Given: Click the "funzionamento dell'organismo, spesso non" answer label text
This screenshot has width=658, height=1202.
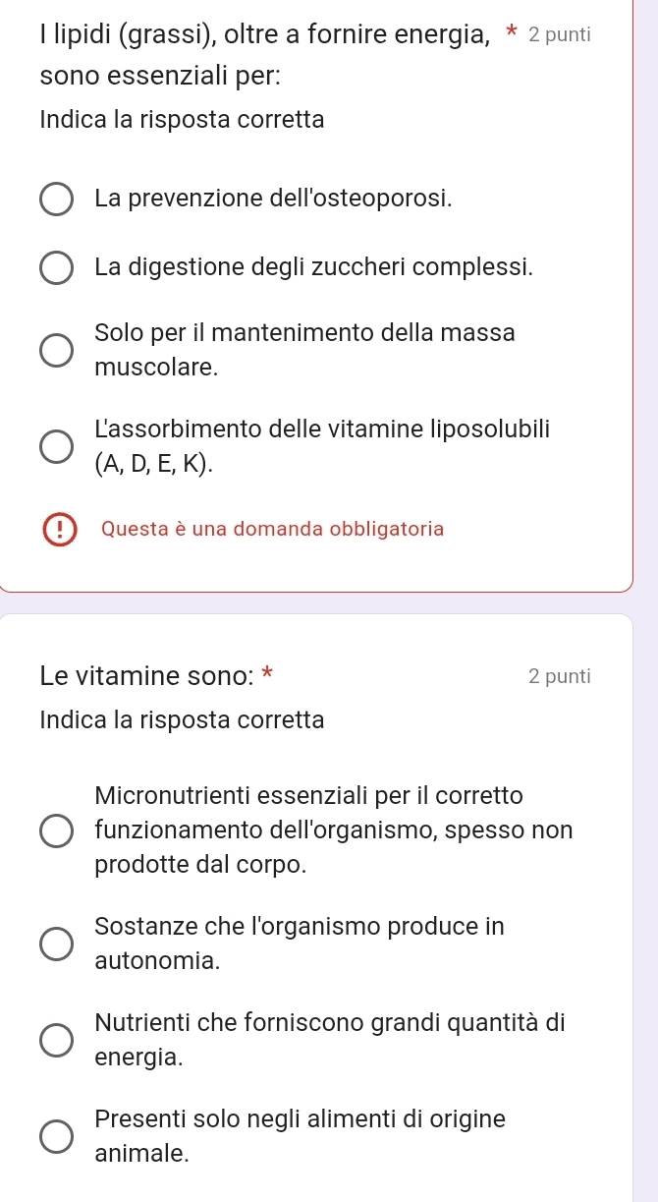Looking at the screenshot, I should coord(334,830).
